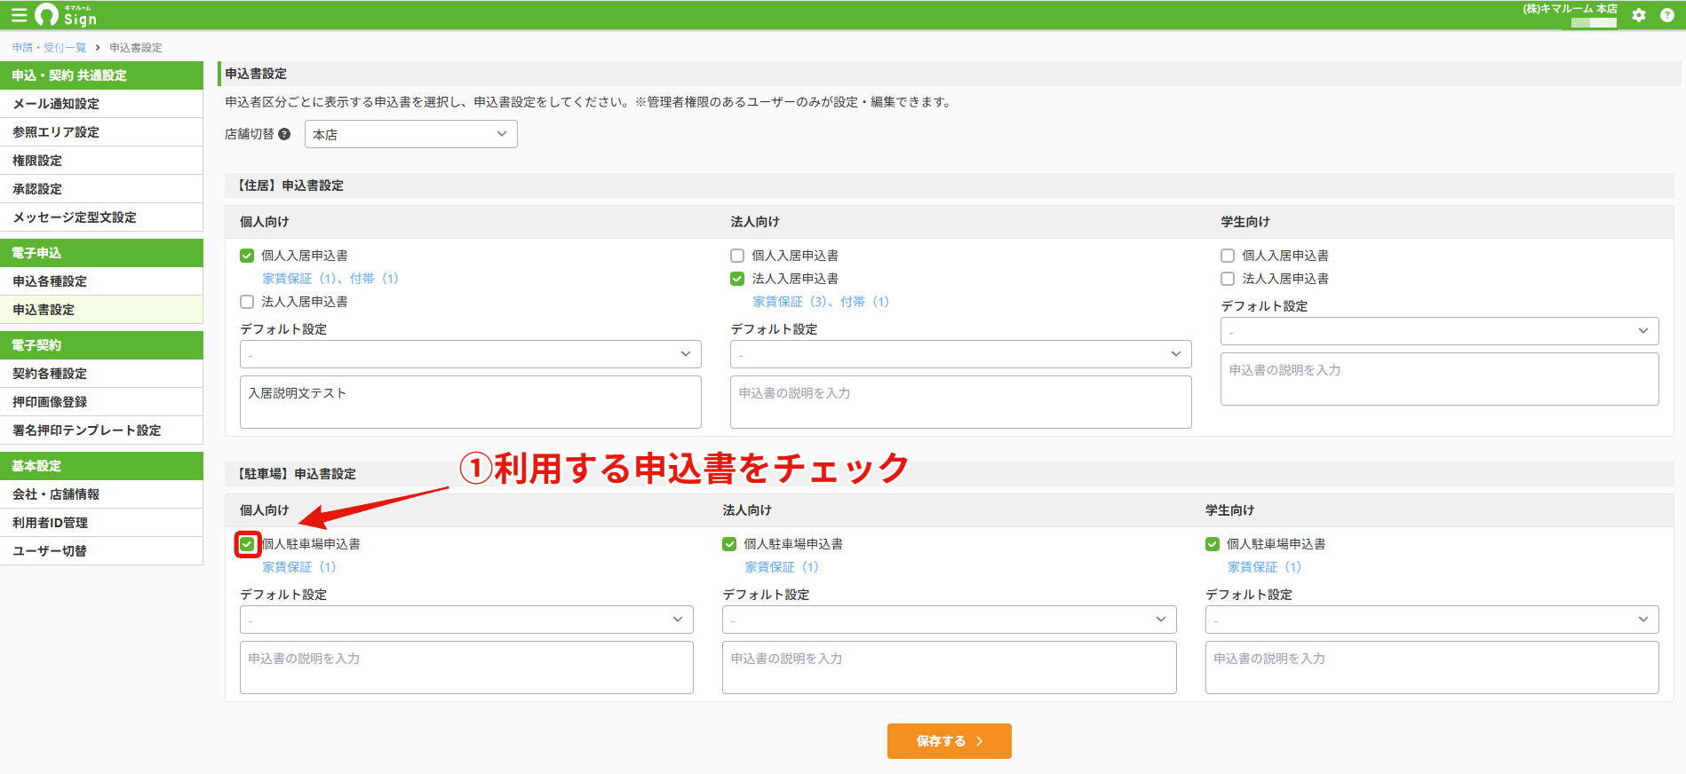Open 家賃保証 (3)、付帯 (1) link
This screenshot has height=774, width=1686.
coord(821,302)
